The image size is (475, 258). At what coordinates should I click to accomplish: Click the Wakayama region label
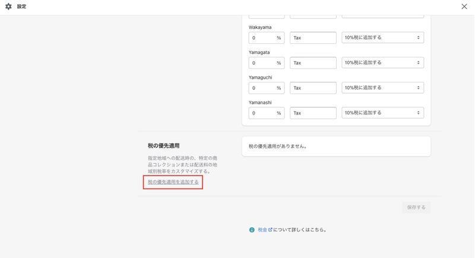260,27
